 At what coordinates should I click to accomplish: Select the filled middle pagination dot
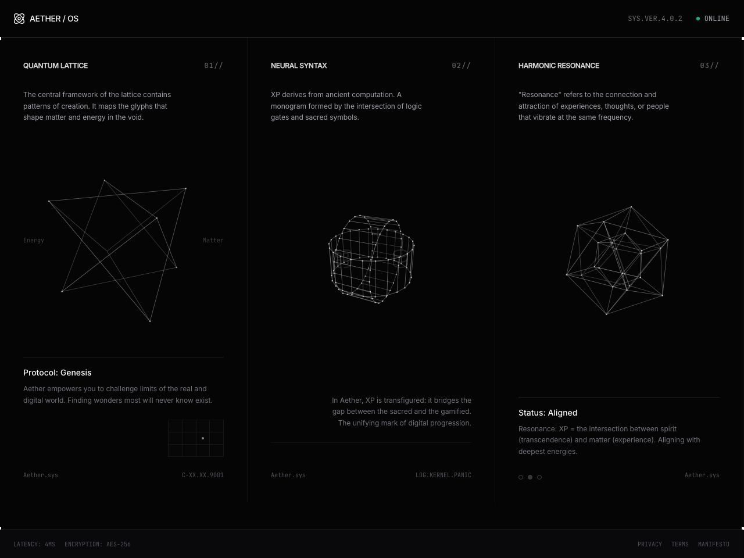tap(530, 477)
